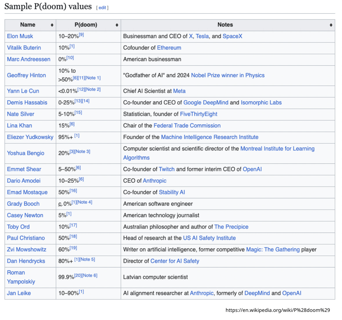Open Machine Intelligence Research Institute link
This screenshot has width=342, height=320.
click(x=210, y=137)
